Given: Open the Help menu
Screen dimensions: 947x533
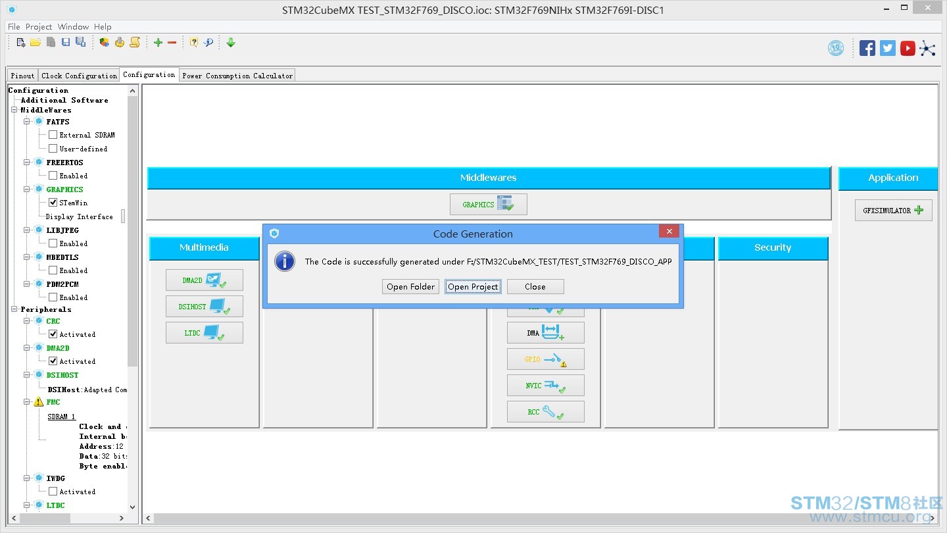Looking at the screenshot, I should [x=103, y=27].
